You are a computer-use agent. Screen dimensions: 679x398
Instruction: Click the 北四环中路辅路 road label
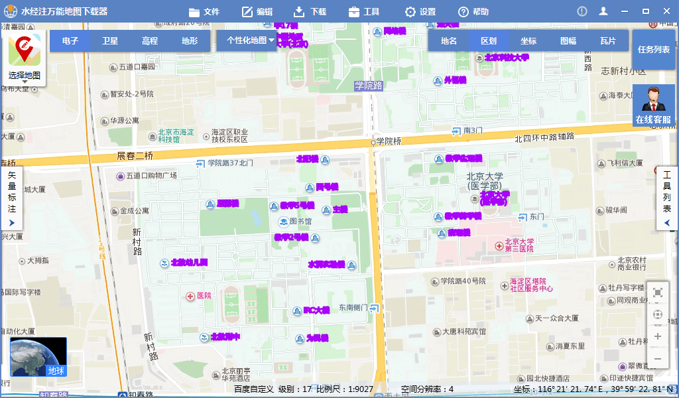coord(544,138)
